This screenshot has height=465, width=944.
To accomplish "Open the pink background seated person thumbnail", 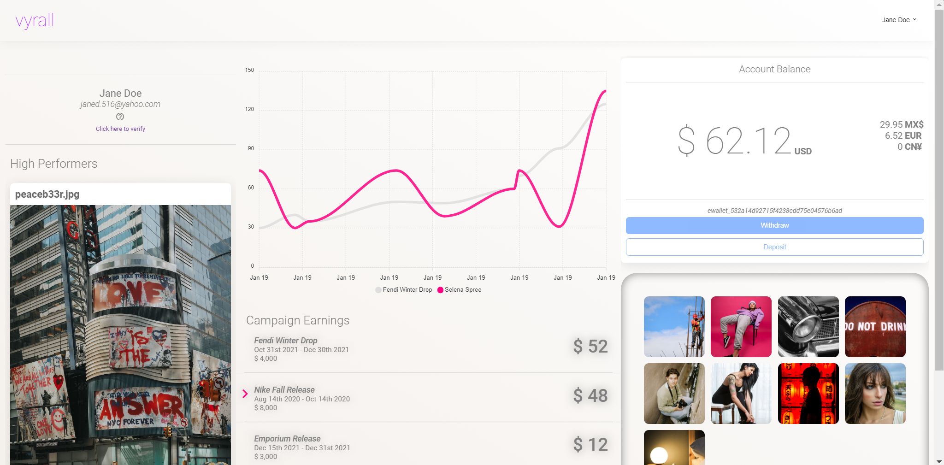I will (x=741, y=327).
